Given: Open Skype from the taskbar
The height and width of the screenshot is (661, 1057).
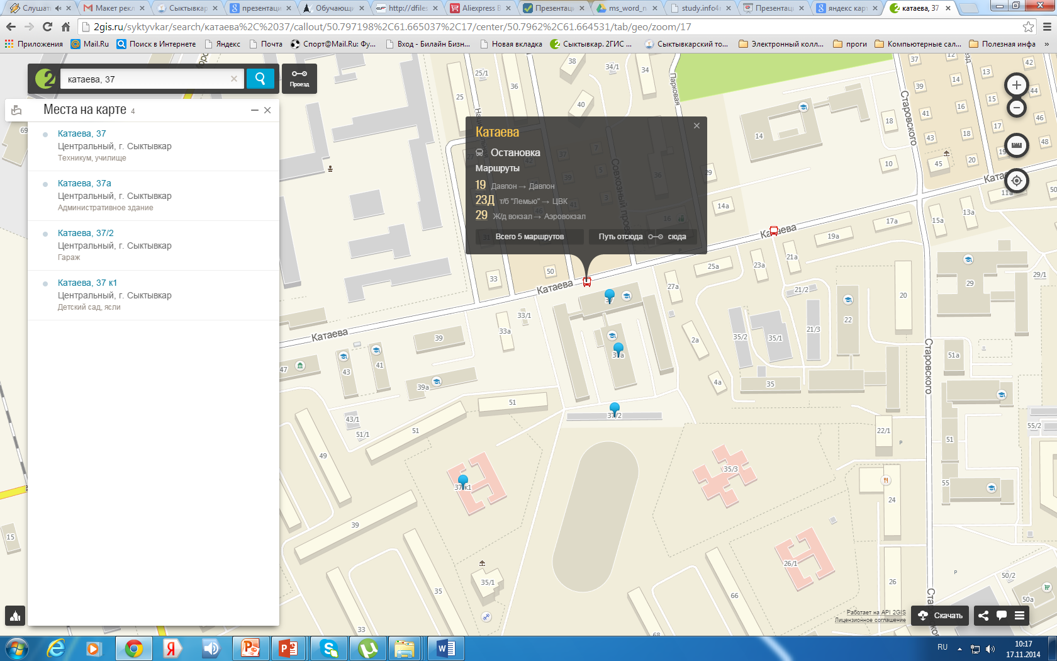Looking at the screenshot, I should tap(329, 648).
